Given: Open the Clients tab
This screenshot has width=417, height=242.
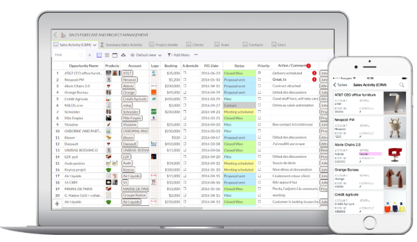Looking at the screenshot, I should (195, 45).
